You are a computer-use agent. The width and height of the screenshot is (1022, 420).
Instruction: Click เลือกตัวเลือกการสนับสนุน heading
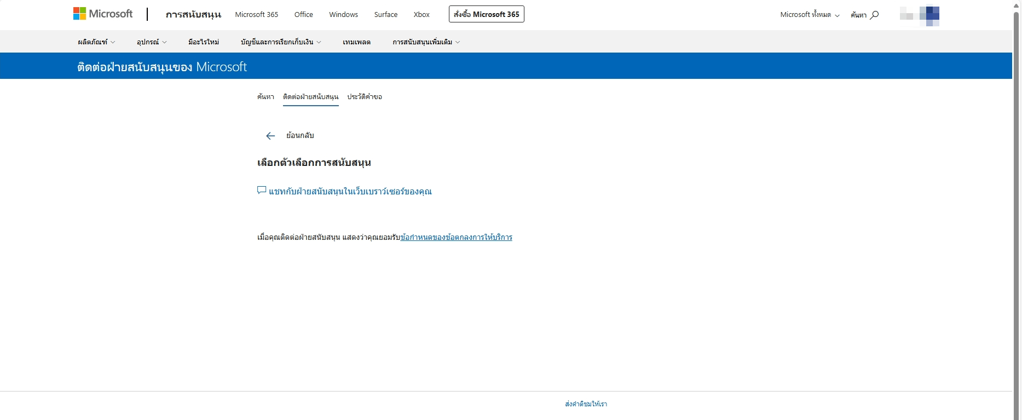pos(314,163)
